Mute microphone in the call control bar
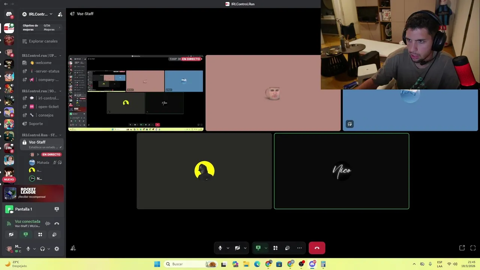The height and width of the screenshot is (270, 480). click(220, 248)
